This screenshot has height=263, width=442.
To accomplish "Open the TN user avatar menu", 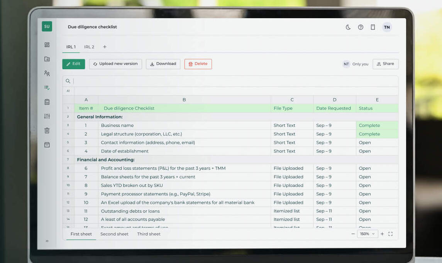I will click(x=387, y=27).
